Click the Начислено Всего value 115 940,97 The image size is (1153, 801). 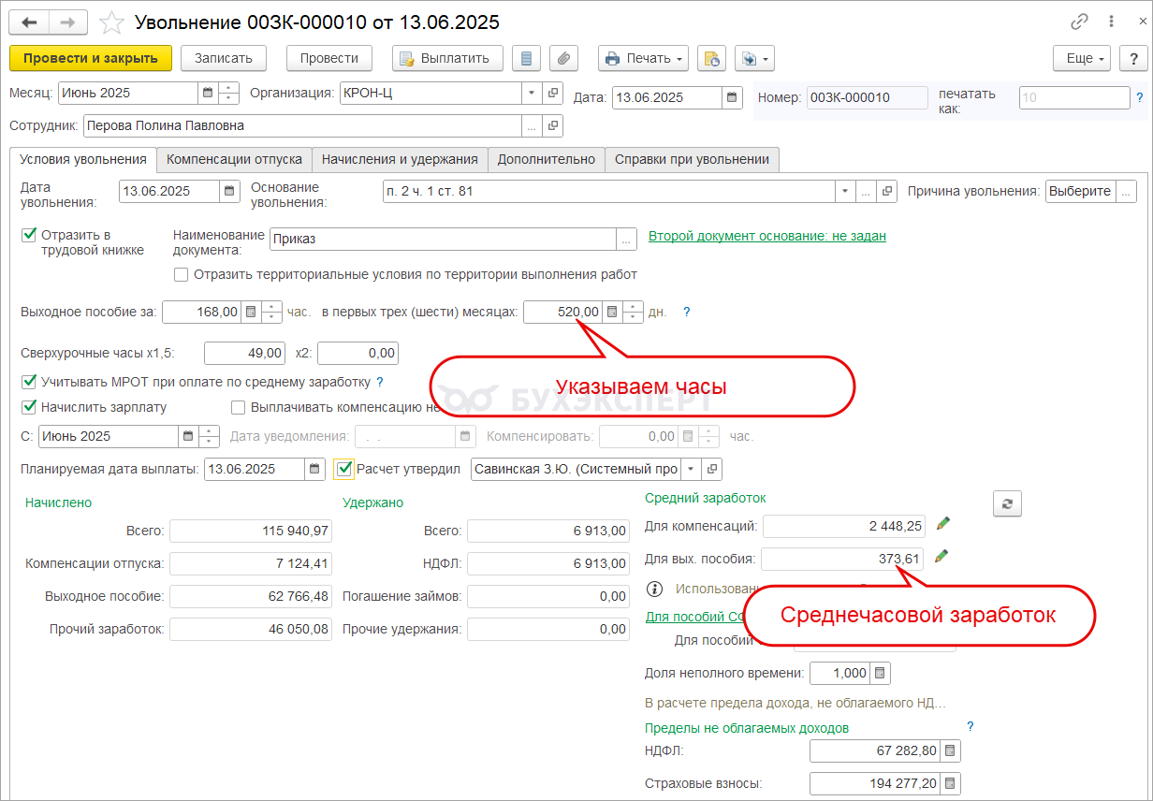tap(251, 531)
